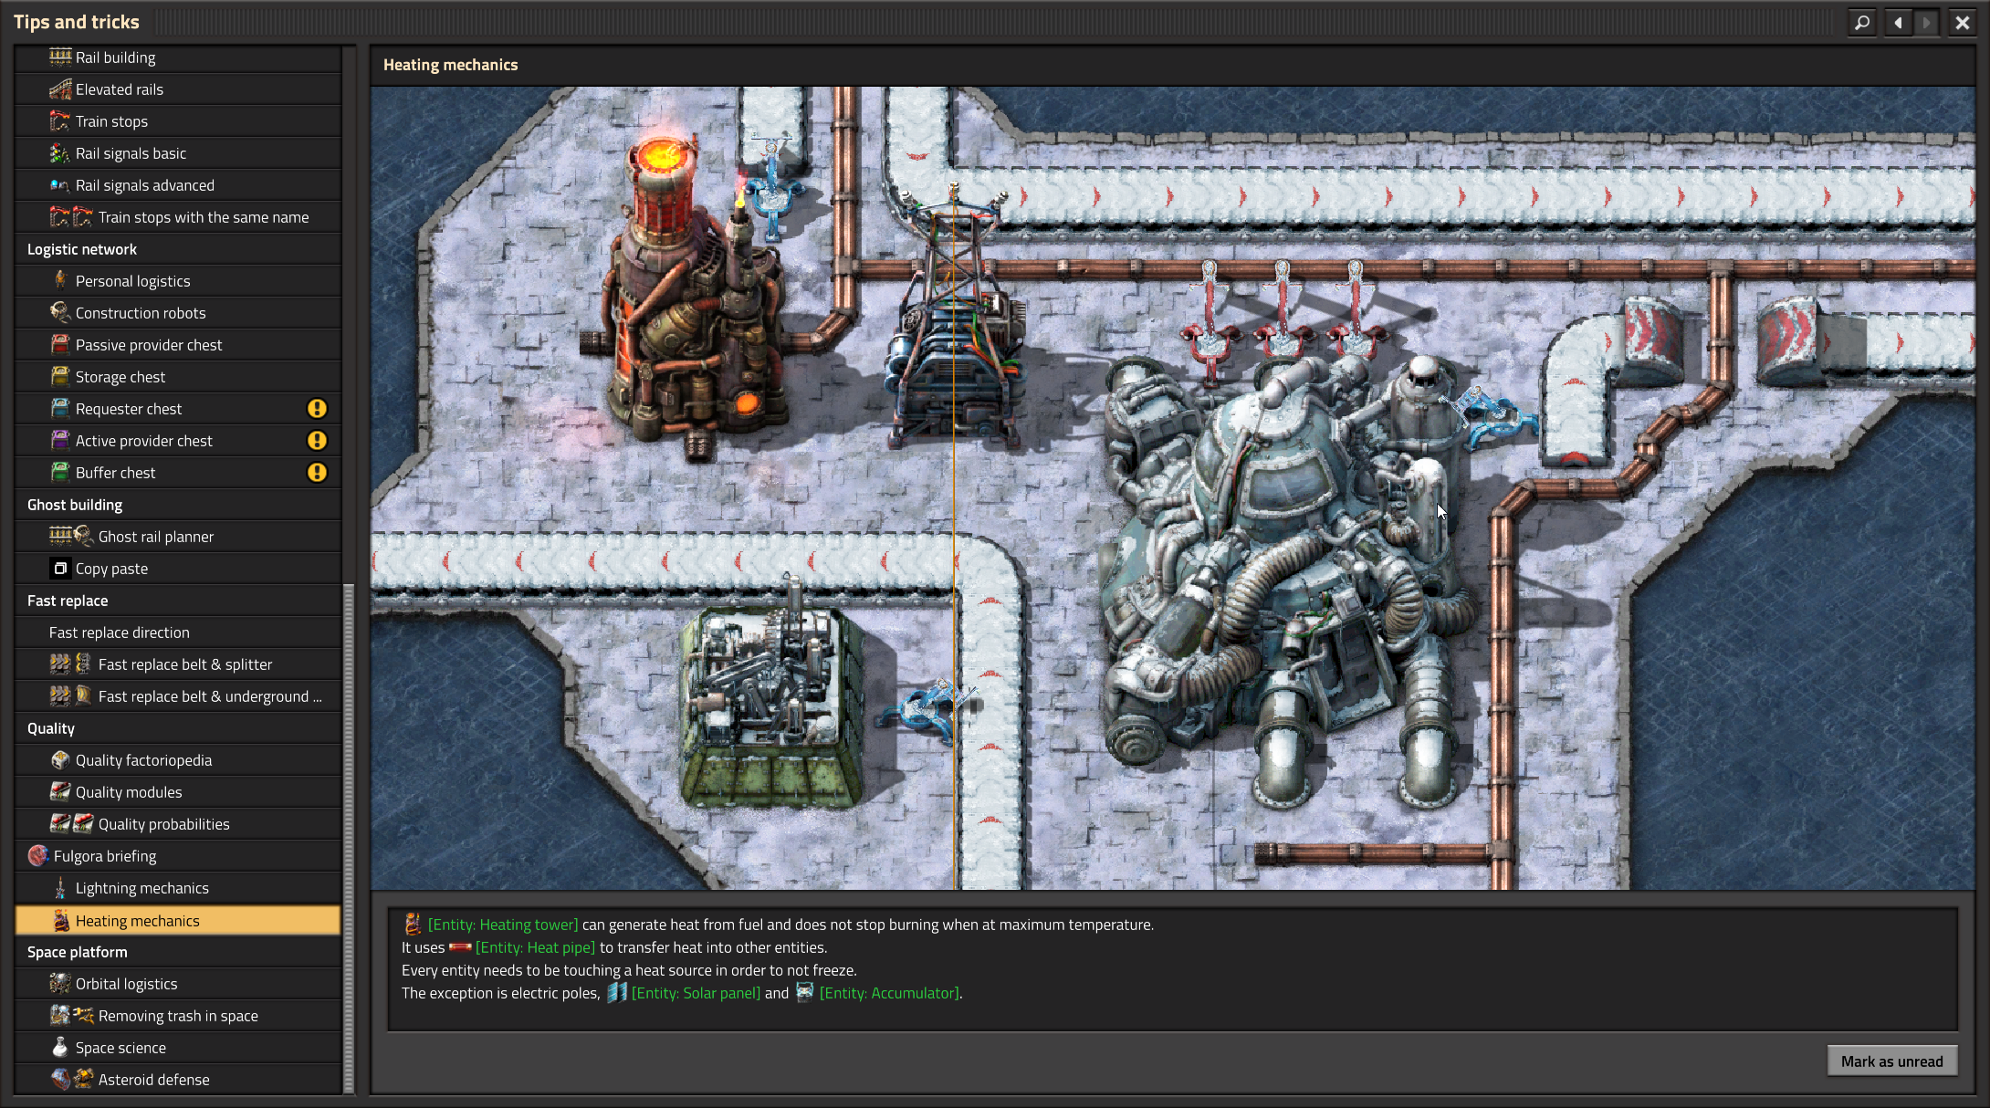The height and width of the screenshot is (1108, 1990).
Task: Click the Quality category header
Action: tap(178, 728)
